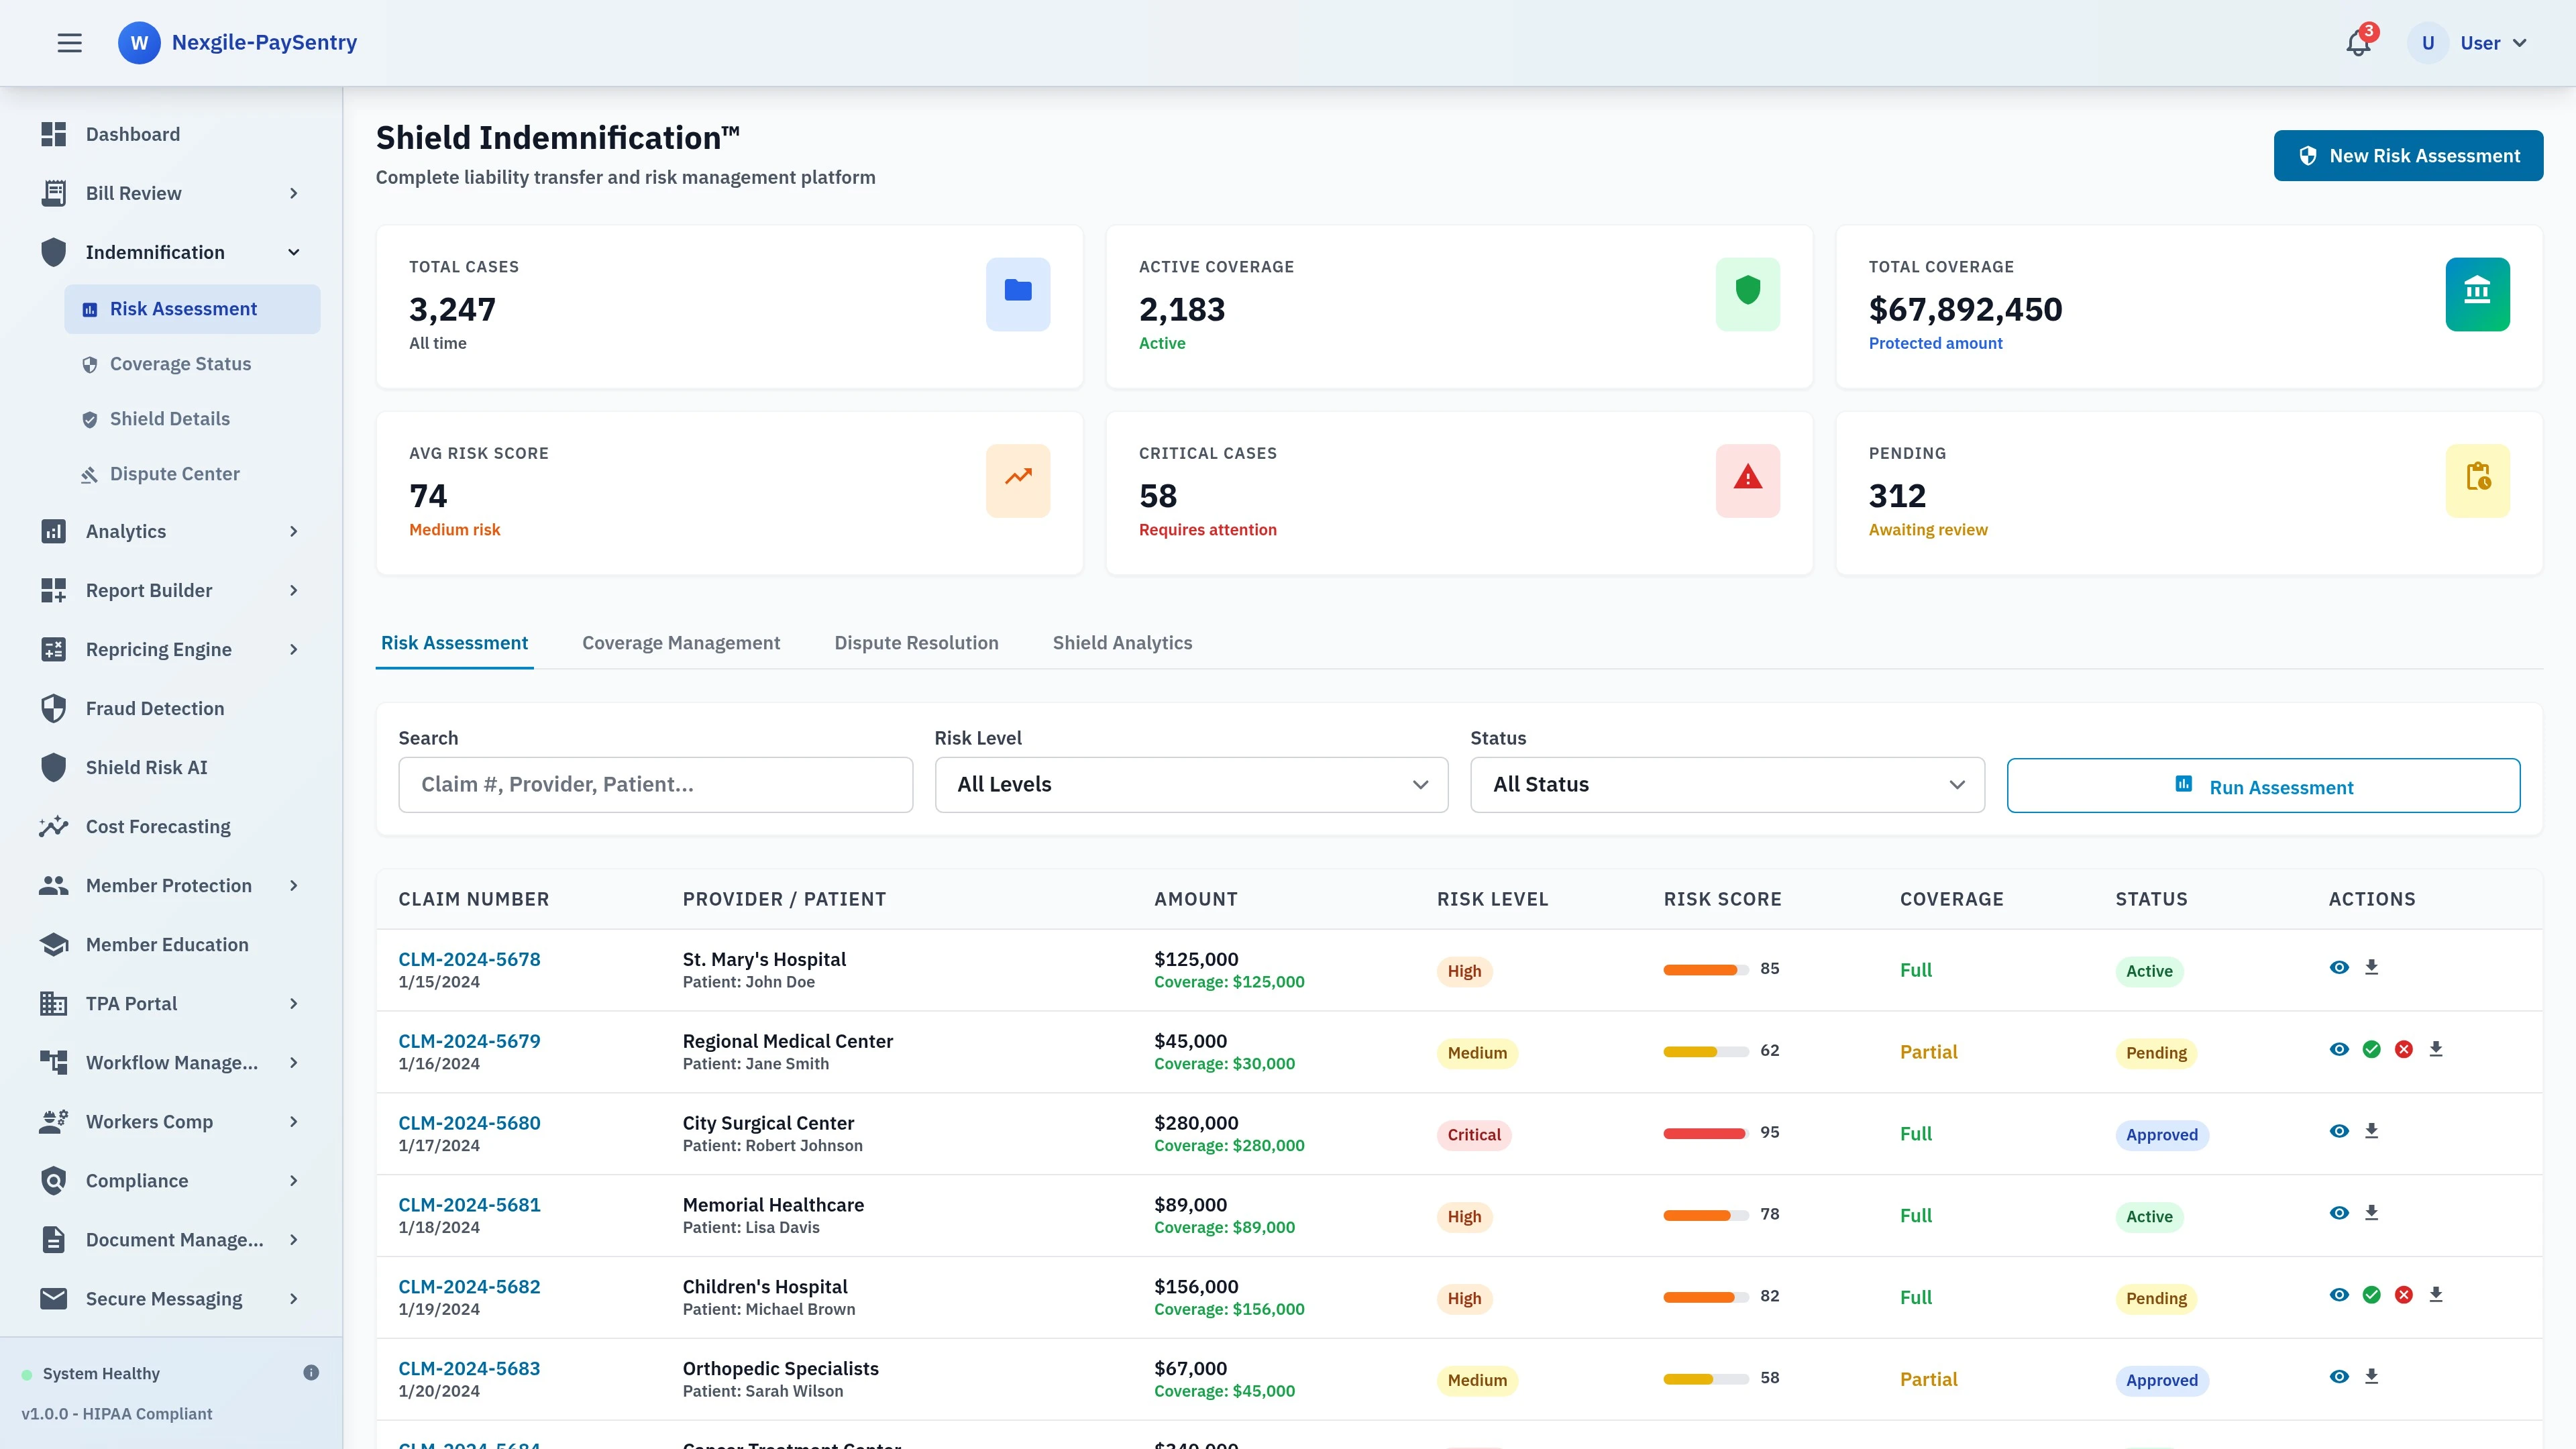The image size is (2576, 1449).
Task: Switch to the Coverage Management tab
Action: tap(681, 643)
